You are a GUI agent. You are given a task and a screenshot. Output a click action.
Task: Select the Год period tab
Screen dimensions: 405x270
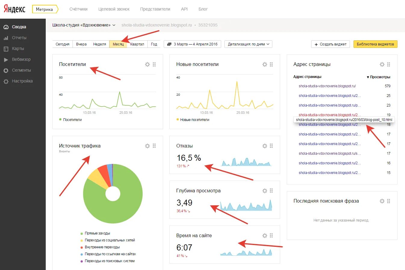[154, 44]
